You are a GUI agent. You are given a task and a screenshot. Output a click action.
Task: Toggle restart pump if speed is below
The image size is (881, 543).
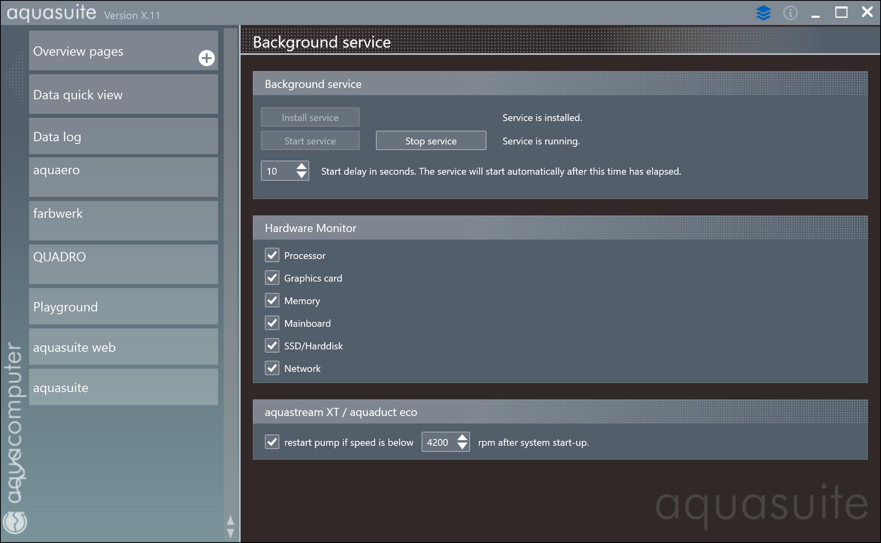click(x=272, y=442)
